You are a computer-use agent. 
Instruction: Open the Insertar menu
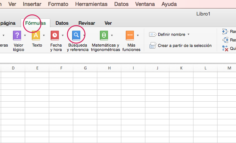32,4
